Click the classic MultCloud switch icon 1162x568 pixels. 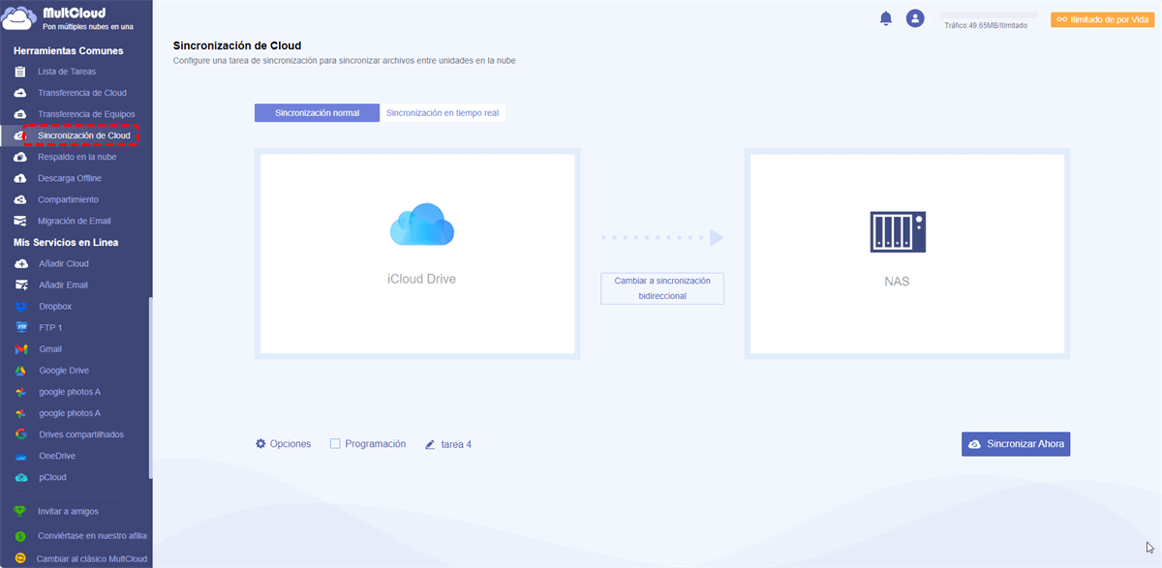click(x=20, y=558)
